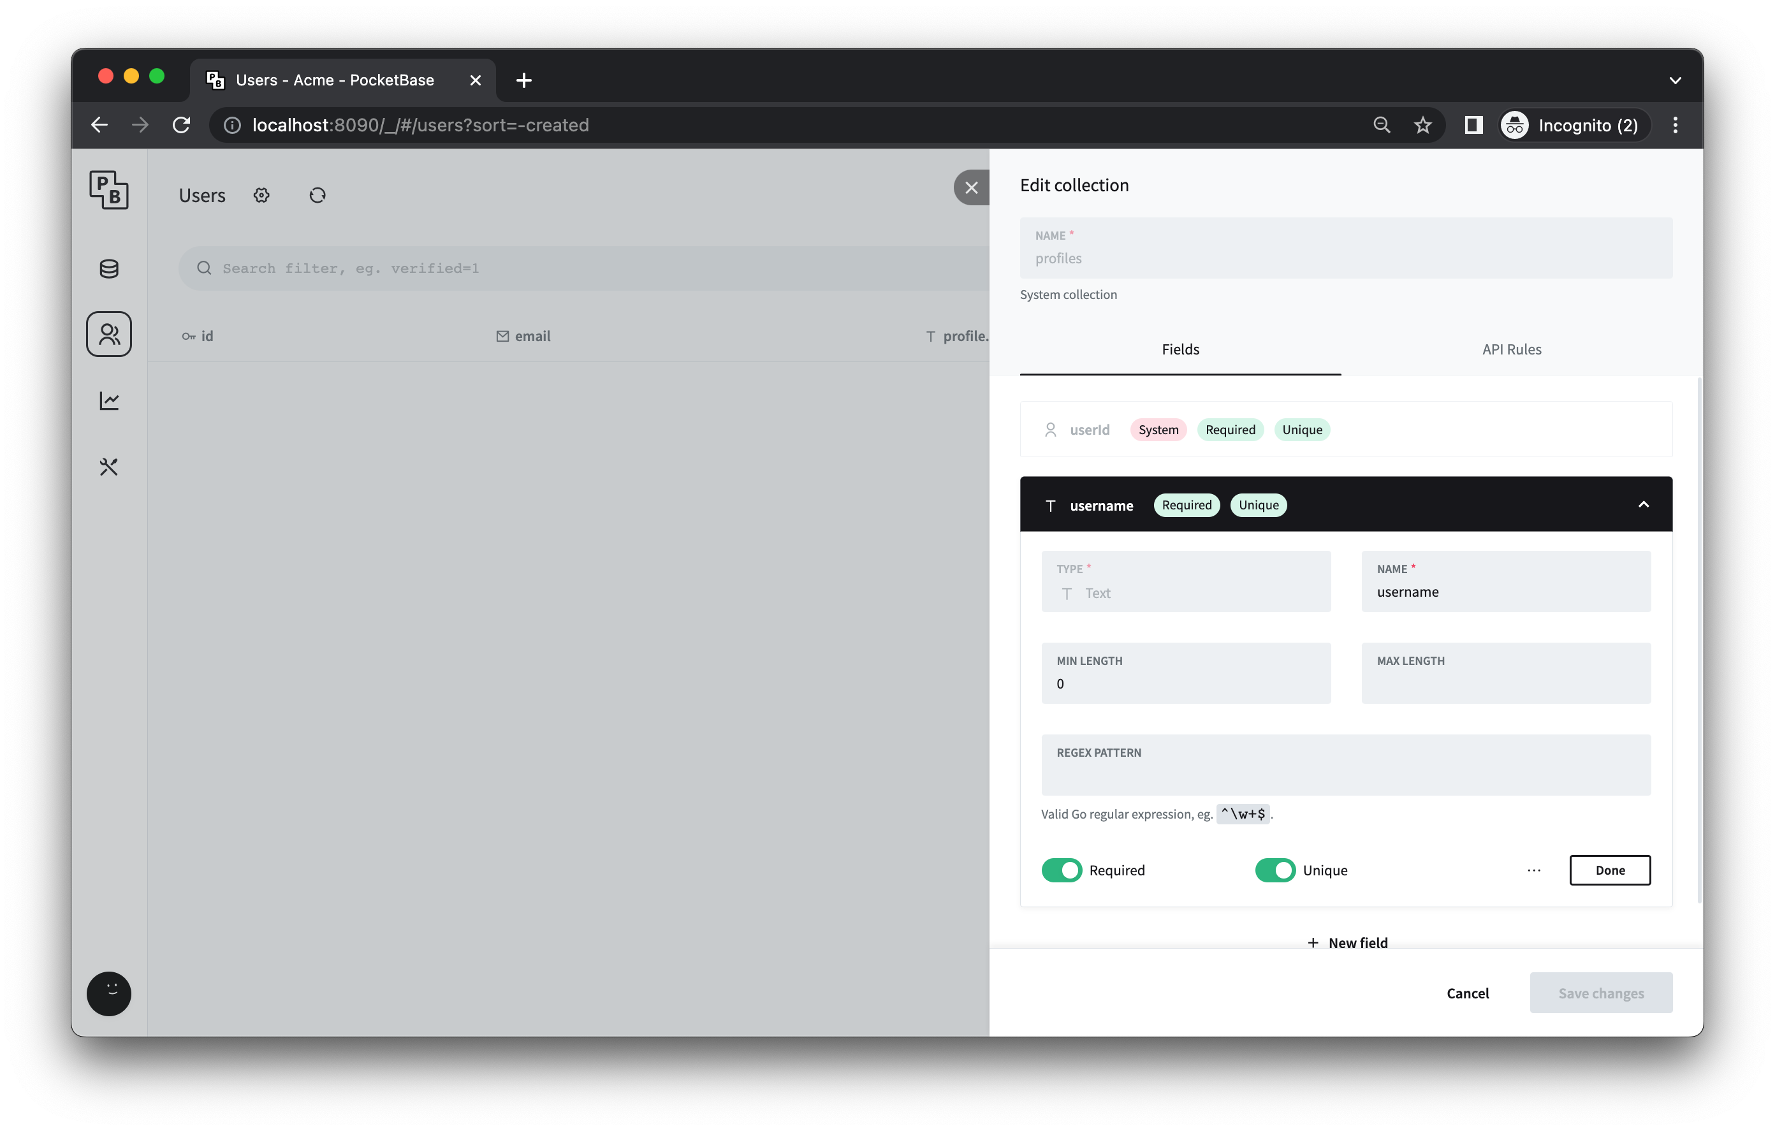Click the collection Name field profiles
This screenshot has width=1775, height=1131.
(1346, 248)
